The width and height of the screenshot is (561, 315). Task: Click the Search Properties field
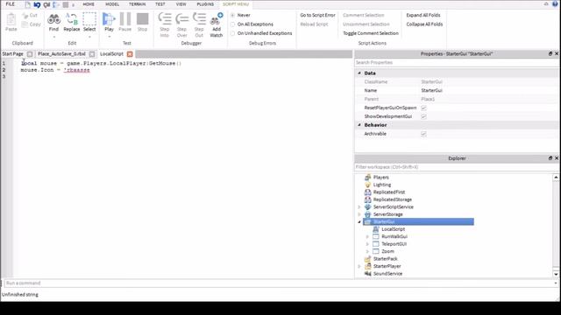[457, 62]
